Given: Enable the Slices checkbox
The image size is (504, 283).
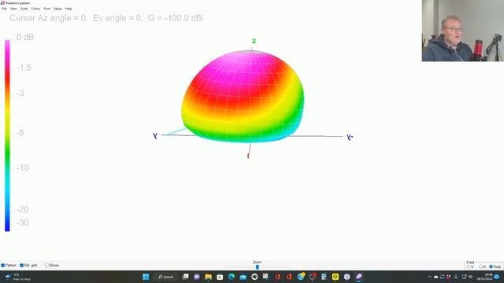Looking at the screenshot, I should click(47, 266).
